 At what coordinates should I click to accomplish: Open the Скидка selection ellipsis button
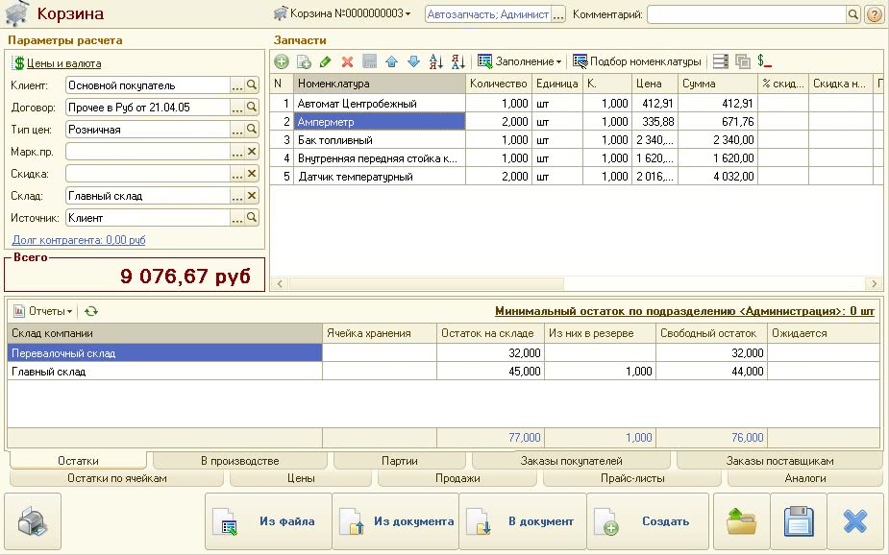[237, 173]
